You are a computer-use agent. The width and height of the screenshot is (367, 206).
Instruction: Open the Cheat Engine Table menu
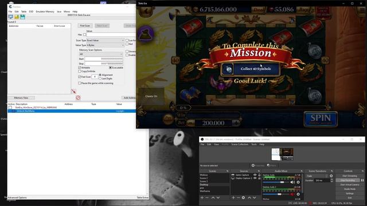[24, 11]
